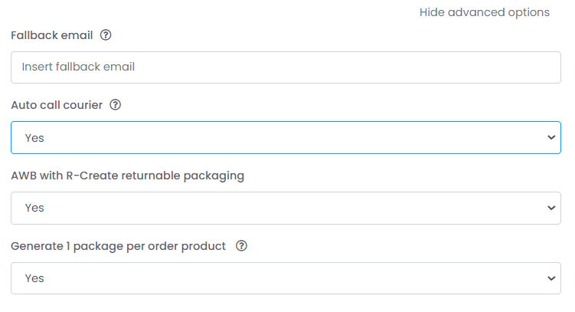Click the 'Insert fallback email' placeholder text
Image resolution: width=575 pixels, height=312 pixels.
(x=78, y=67)
